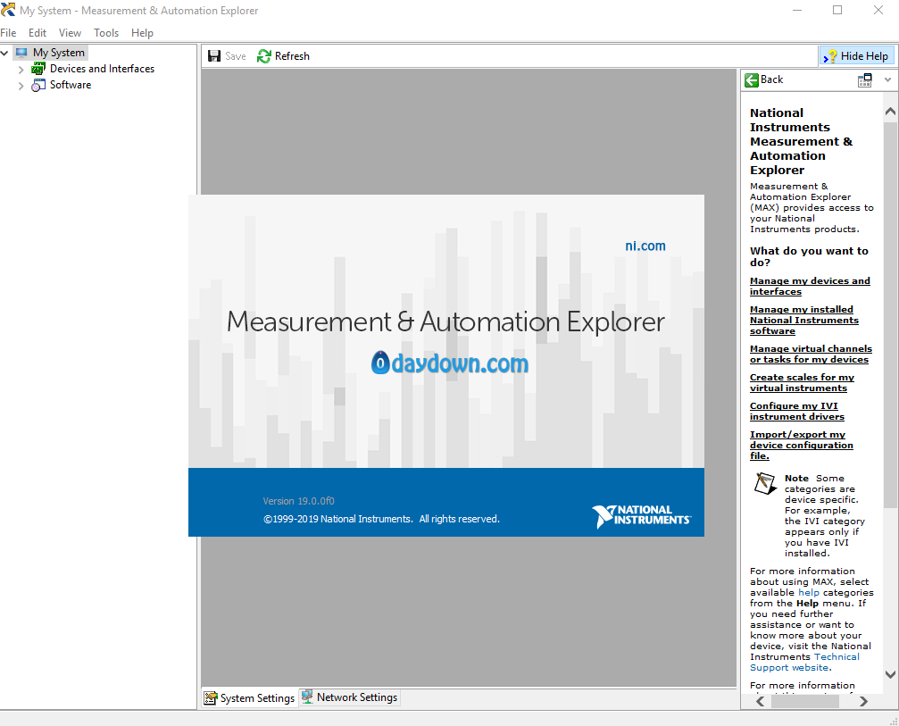Click the National Instruments logo on splash
This screenshot has width=899, height=726.
642,515
